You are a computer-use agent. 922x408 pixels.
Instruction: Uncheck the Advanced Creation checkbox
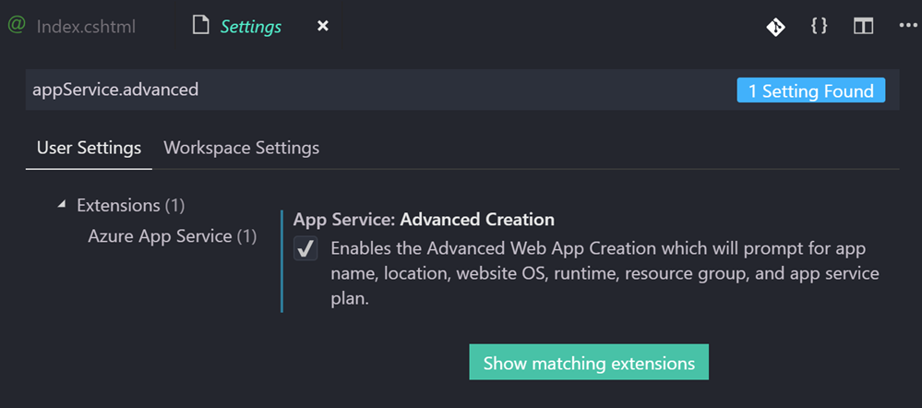[305, 248]
